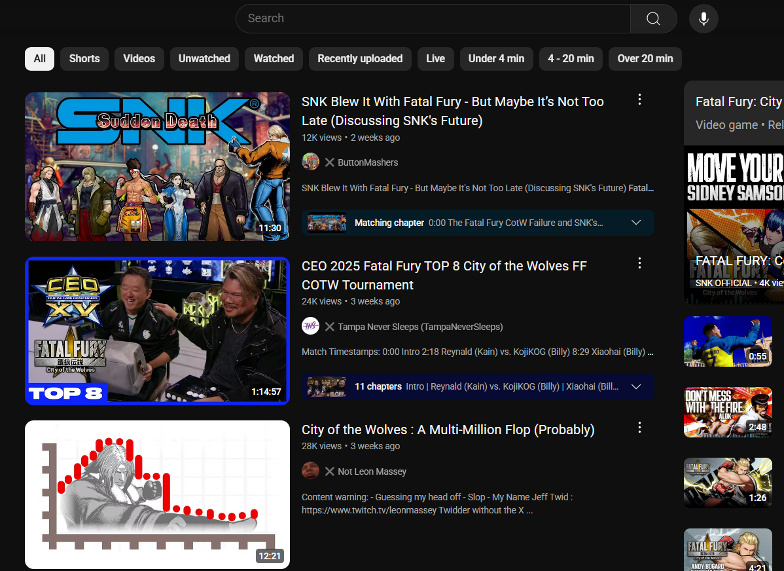The width and height of the screenshot is (784, 571).
Task: Open Not Leon Massey channel name link
Action: pyautogui.click(x=372, y=471)
